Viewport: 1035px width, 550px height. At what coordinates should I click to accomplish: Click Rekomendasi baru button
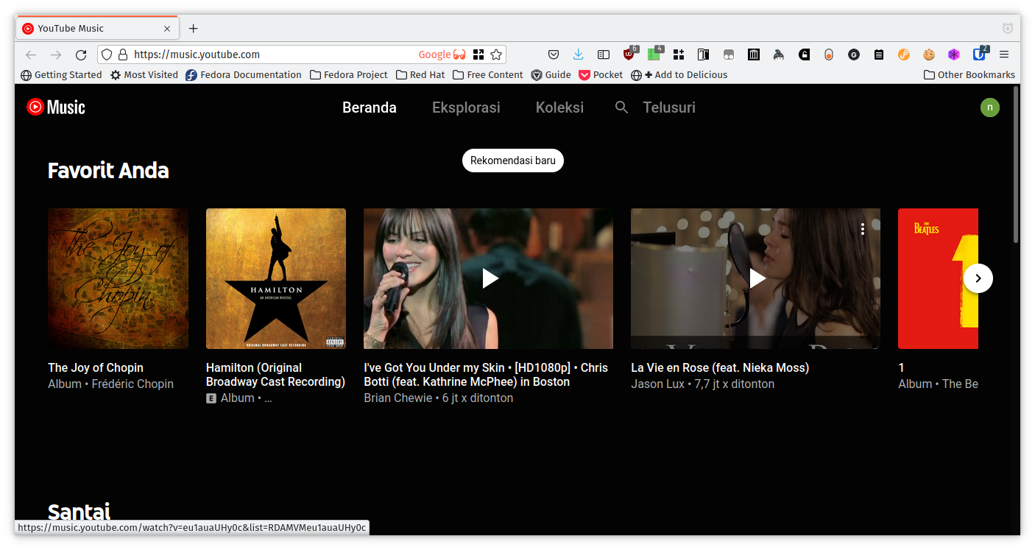point(513,161)
